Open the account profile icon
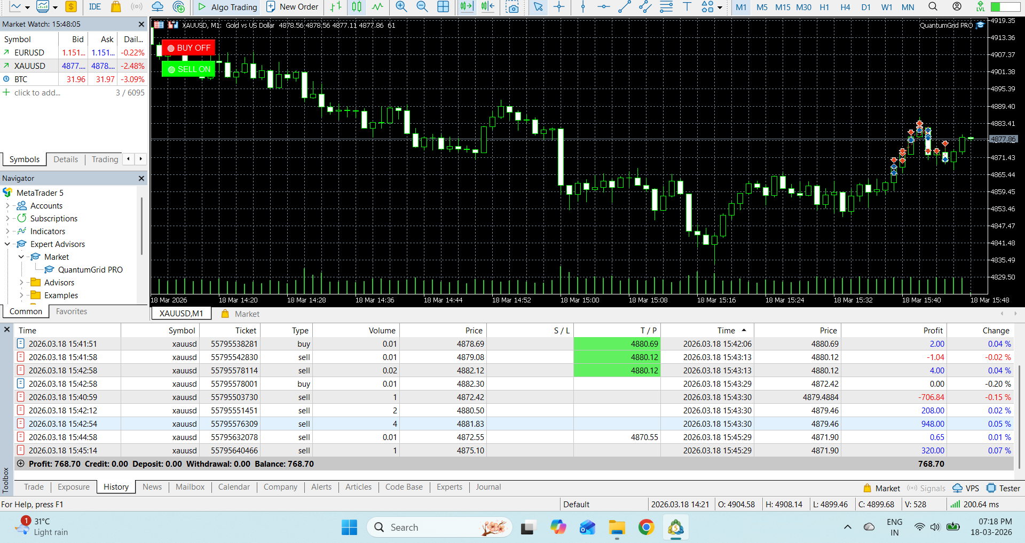Image resolution: width=1025 pixels, height=543 pixels. point(957,7)
